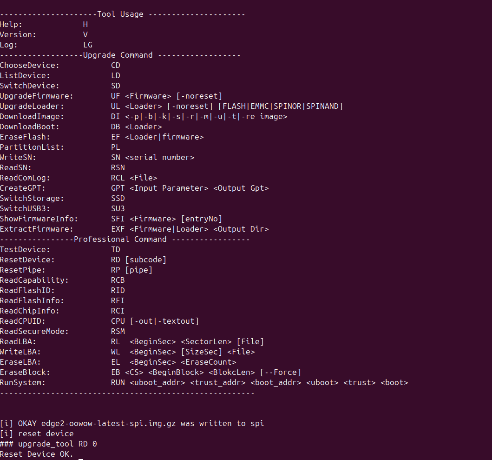Click the "CreateGPT:" command label
Screen dimensions: 492x460
tap(23, 188)
